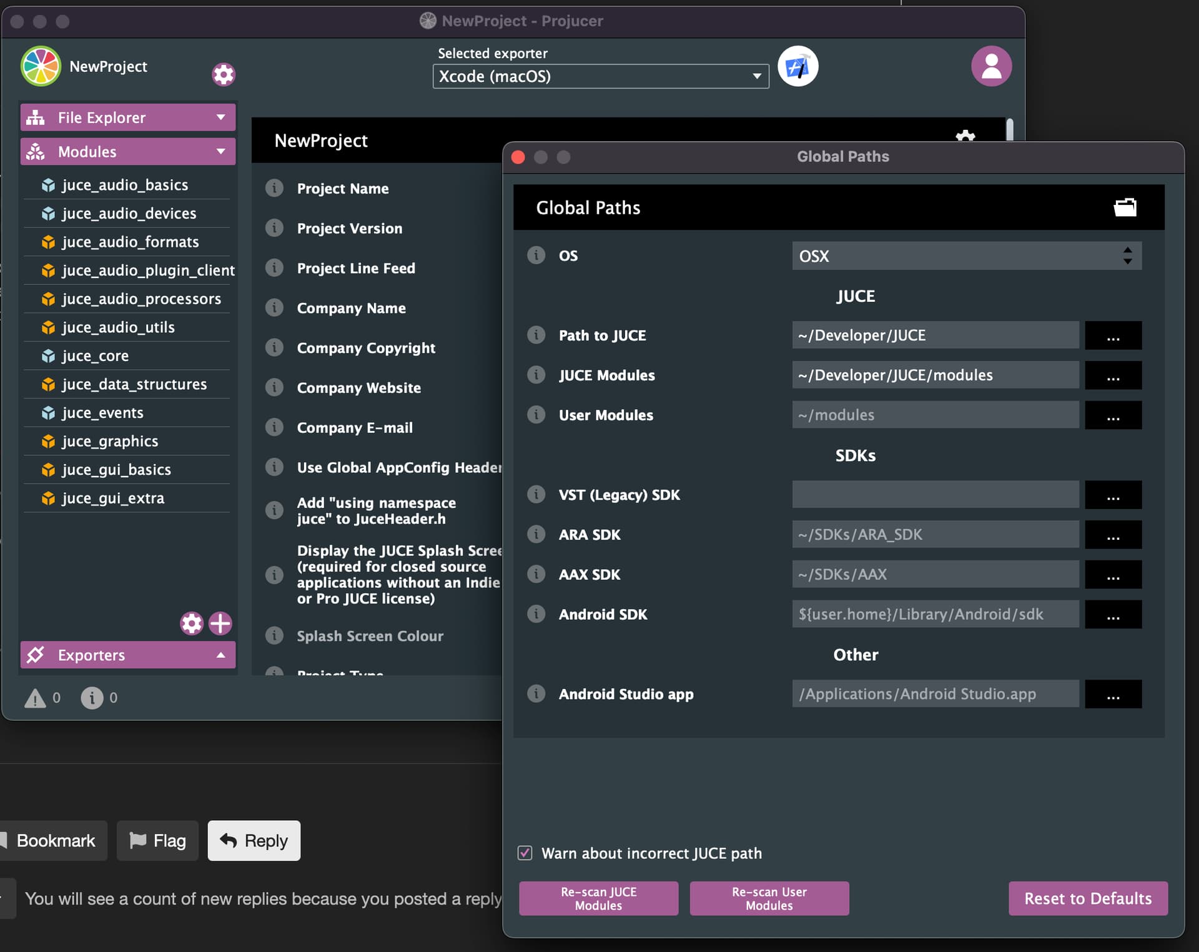Click the info messages icon in status bar
The width and height of the screenshot is (1199, 952).
point(92,698)
